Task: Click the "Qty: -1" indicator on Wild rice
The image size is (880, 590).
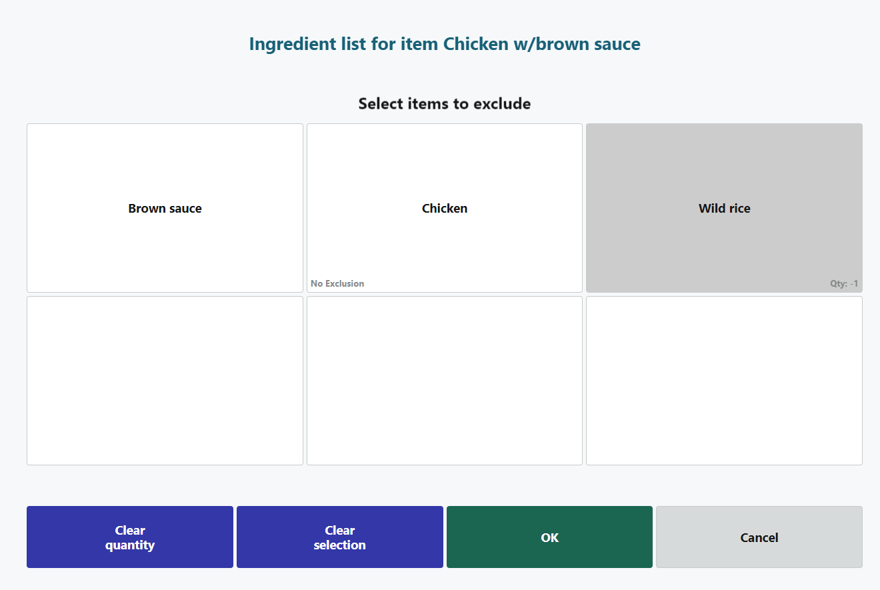Action: coord(844,283)
